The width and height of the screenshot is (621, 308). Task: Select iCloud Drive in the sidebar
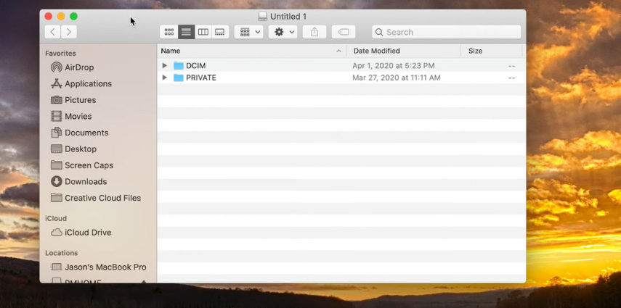point(88,233)
